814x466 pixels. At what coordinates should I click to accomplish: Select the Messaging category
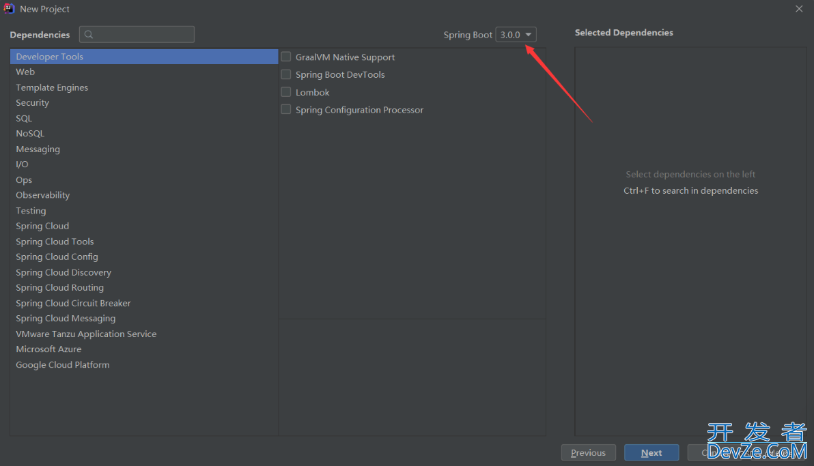pos(144,149)
